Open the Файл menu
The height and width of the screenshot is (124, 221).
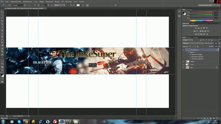(7, 2)
